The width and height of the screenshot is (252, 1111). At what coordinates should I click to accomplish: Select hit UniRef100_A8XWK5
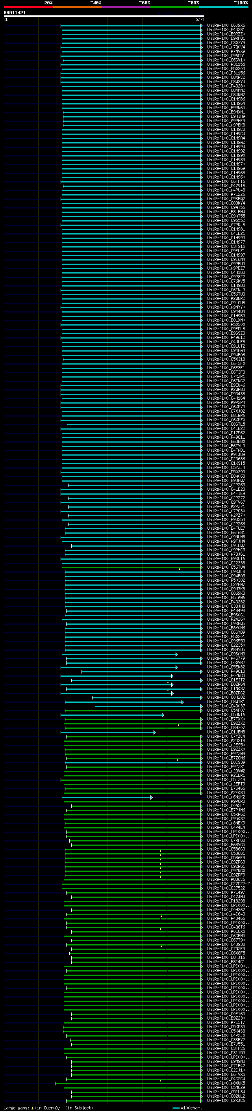[x=226, y=1083]
